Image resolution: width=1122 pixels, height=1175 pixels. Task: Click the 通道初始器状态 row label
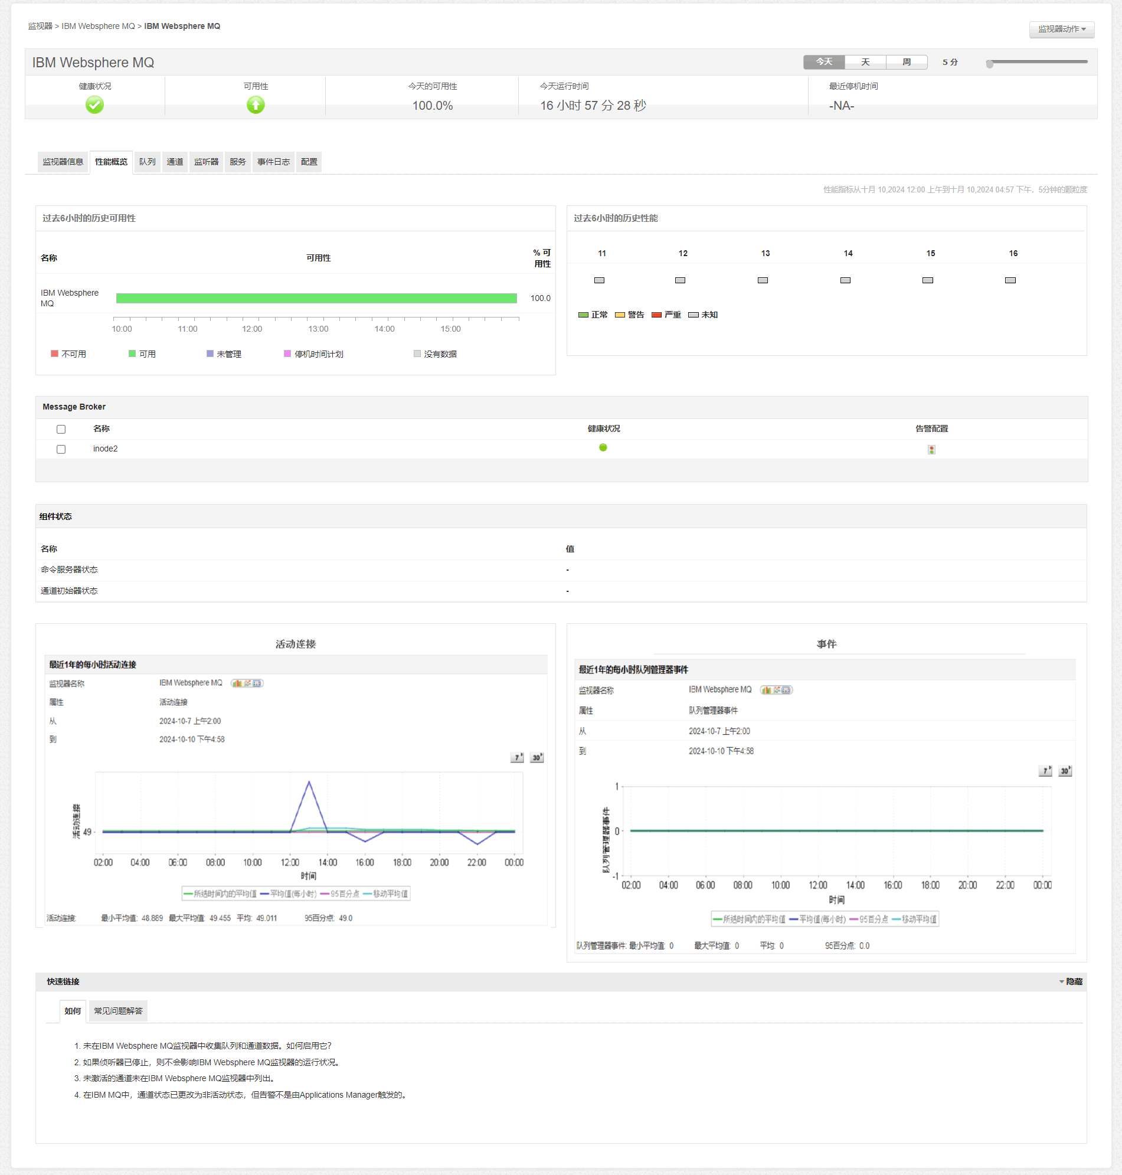pos(70,591)
